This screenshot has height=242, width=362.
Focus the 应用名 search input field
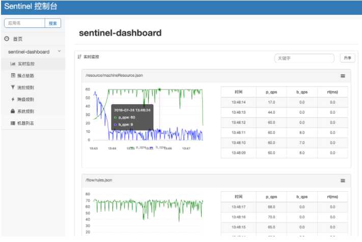coord(24,23)
